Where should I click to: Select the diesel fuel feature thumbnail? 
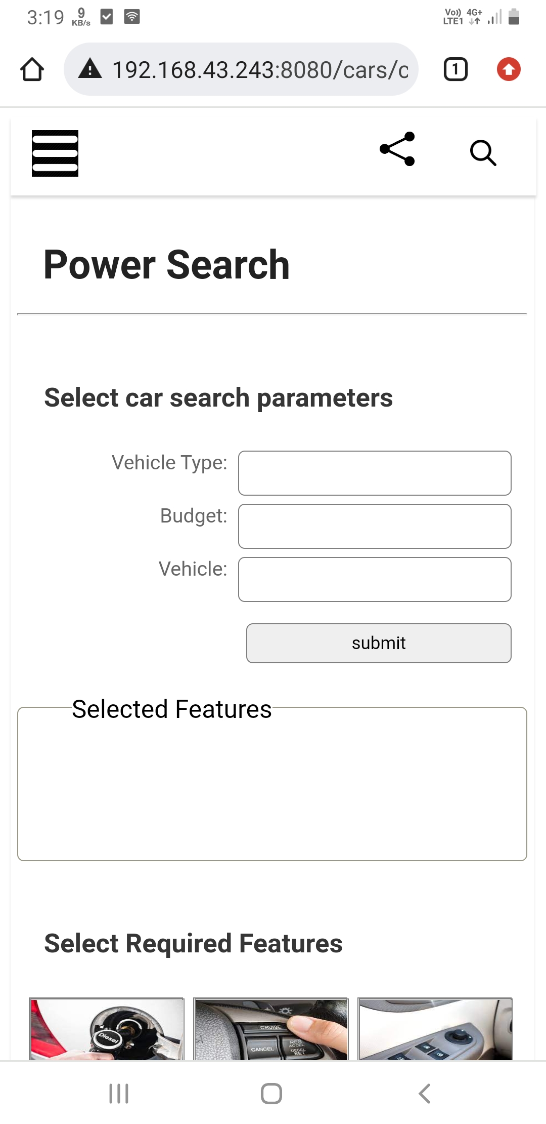tap(107, 1029)
